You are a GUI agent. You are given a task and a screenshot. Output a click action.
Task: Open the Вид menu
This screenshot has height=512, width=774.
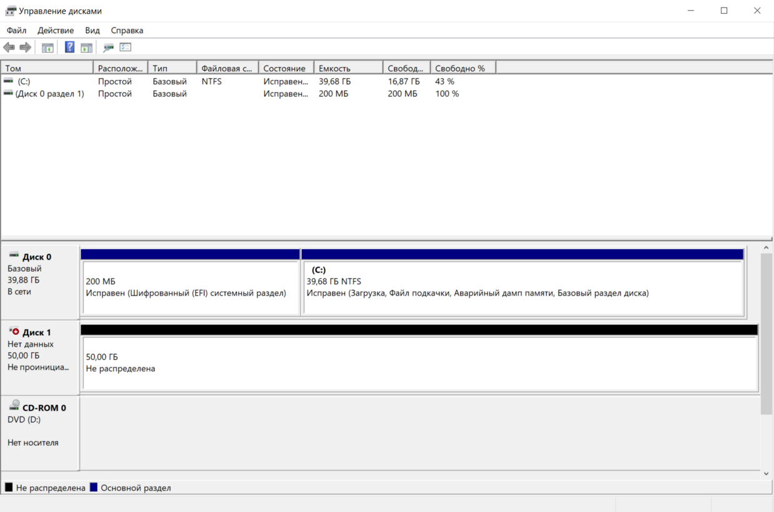click(x=93, y=30)
